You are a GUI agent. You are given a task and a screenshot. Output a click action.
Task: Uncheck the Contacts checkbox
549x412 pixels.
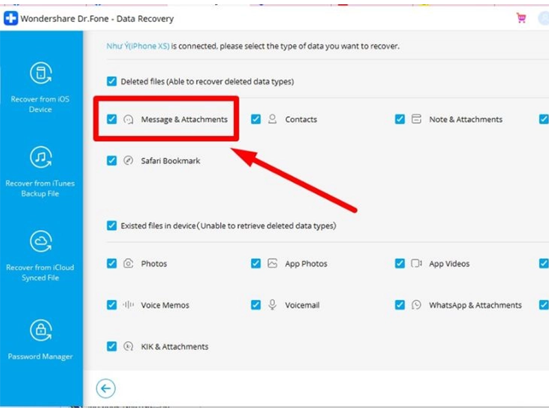click(256, 119)
